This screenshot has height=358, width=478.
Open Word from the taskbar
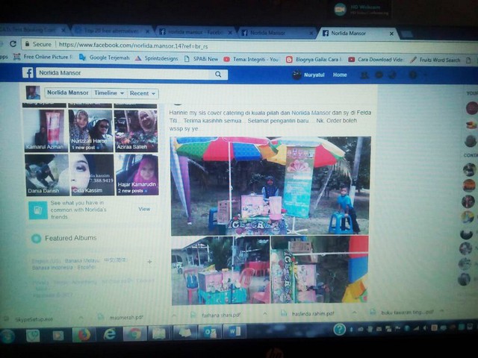click(232, 331)
